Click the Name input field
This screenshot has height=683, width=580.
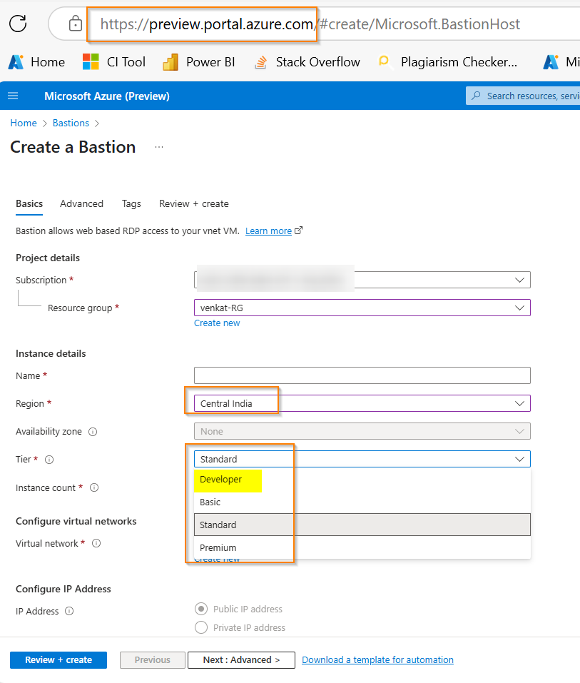(362, 375)
